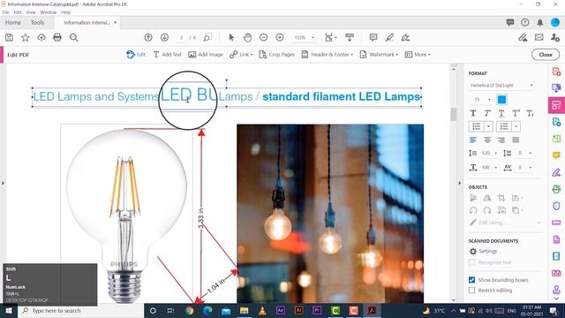Zoom in with plus icon
Image resolution: width=565 pixels, height=318 pixels.
[x=280, y=37]
